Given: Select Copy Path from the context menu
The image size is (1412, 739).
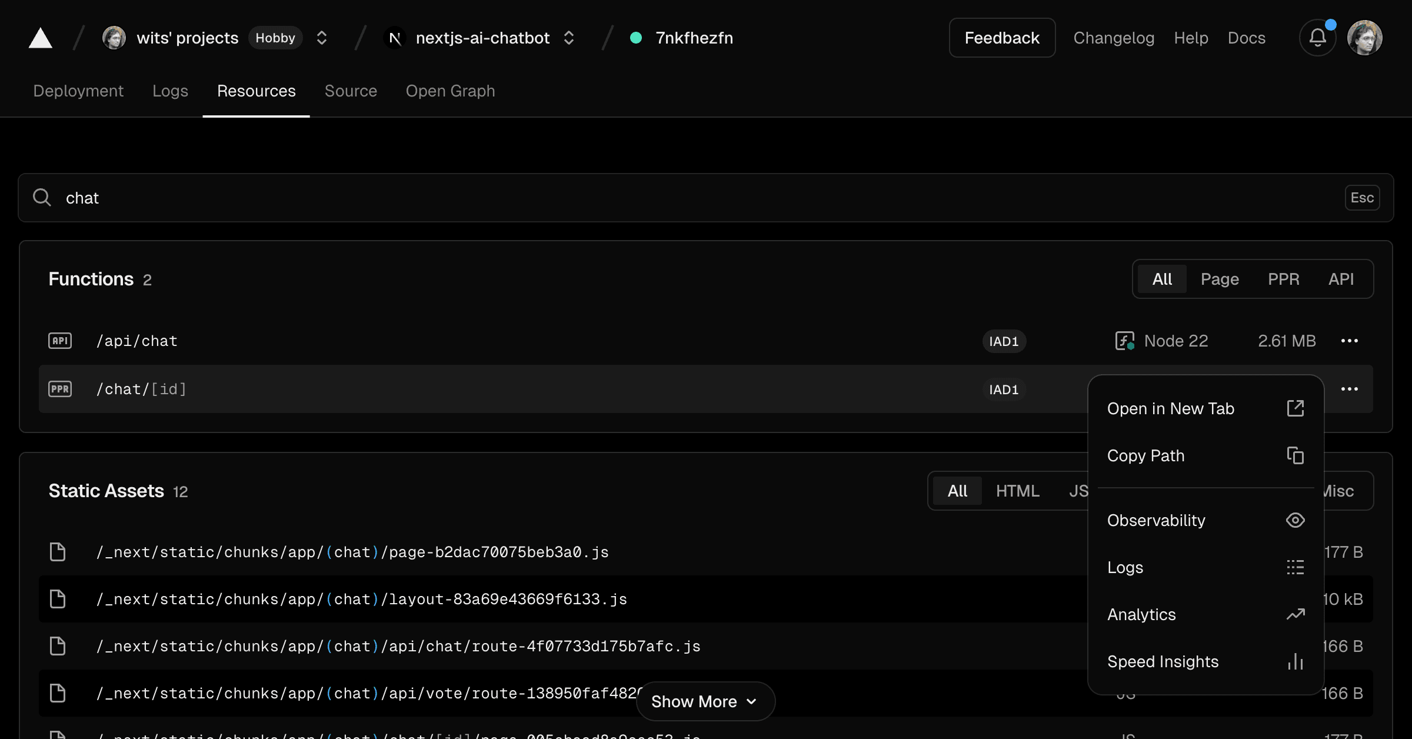Looking at the screenshot, I should pos(1145,455).
